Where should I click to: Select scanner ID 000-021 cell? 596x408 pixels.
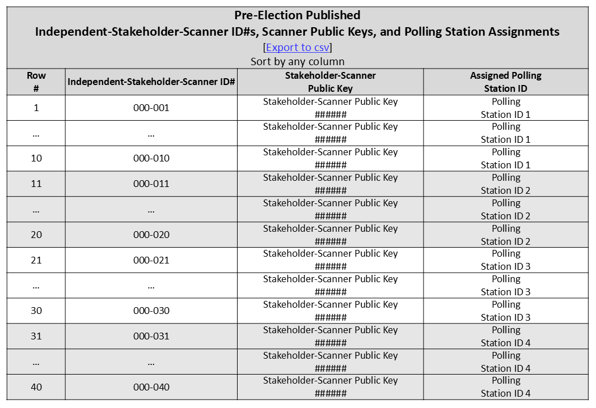(x=151, y=260)
